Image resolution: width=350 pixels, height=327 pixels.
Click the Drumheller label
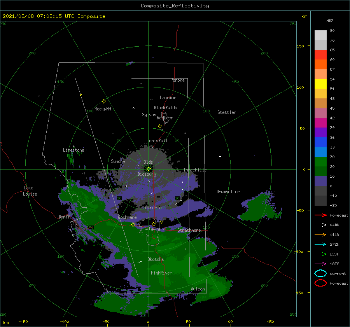coord(228,192)
